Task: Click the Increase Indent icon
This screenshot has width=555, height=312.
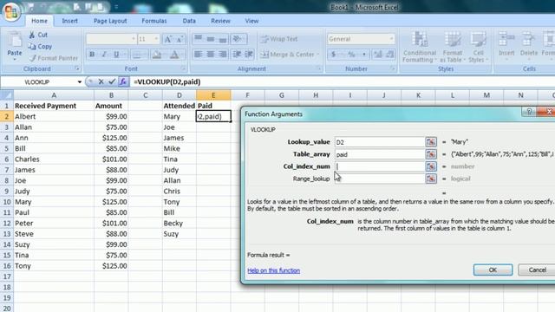Action: point(249,54)
